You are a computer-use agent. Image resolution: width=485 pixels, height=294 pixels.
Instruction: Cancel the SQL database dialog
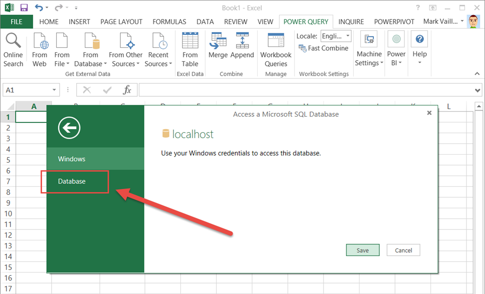(403, 250)
